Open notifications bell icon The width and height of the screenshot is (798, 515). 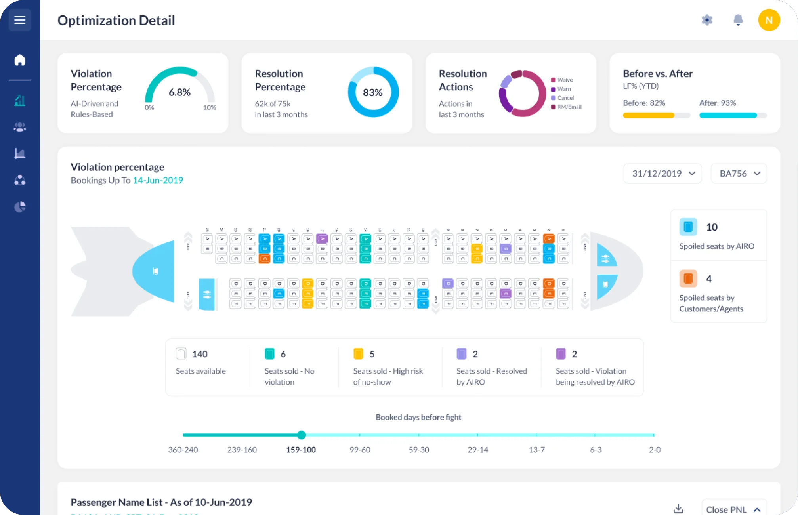(x=738, y=20)
